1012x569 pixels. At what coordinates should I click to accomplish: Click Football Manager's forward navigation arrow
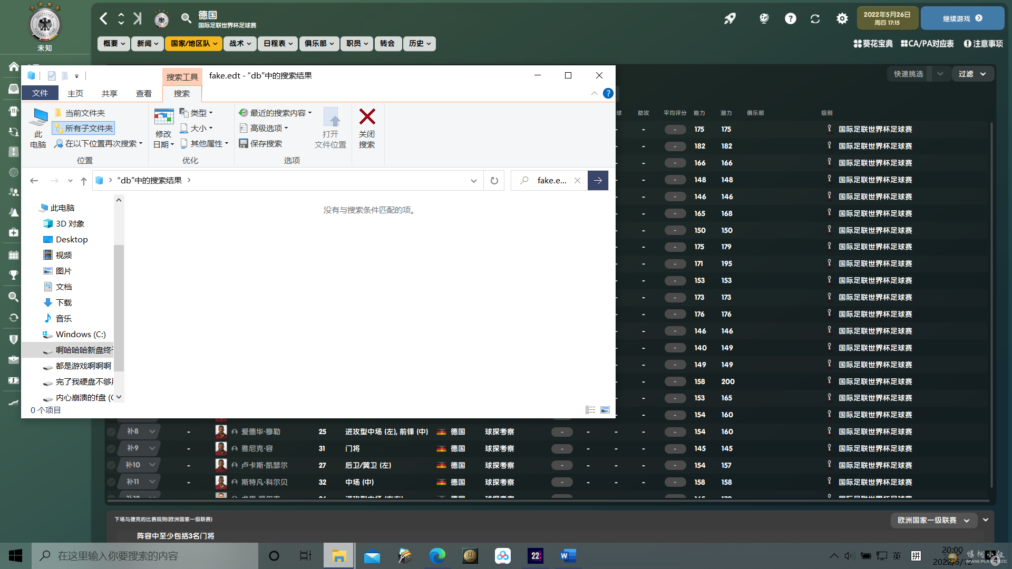(137, 19)
